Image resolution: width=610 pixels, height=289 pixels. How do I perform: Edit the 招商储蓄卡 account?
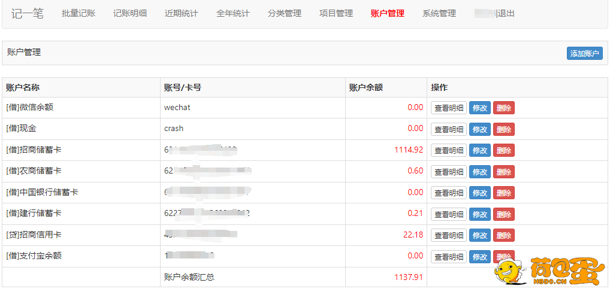click(x=480, y=150)
